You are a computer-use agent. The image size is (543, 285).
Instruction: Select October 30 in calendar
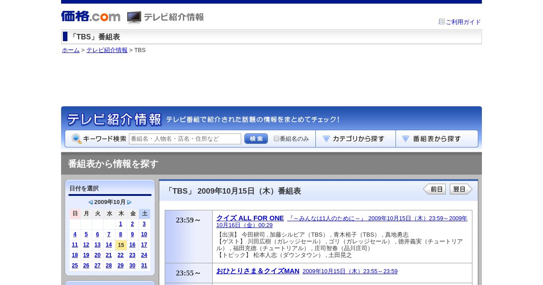click(x=132, y=266)
